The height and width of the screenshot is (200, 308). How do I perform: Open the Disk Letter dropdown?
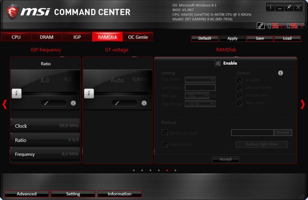pyautogui.click(x=200, y=80)
